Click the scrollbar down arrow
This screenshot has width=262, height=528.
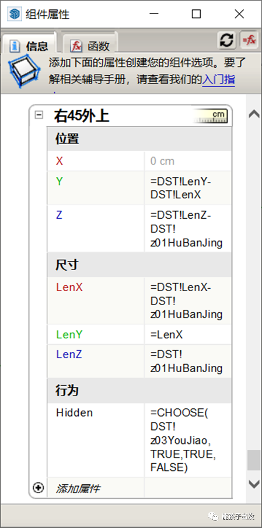point(254,484)
